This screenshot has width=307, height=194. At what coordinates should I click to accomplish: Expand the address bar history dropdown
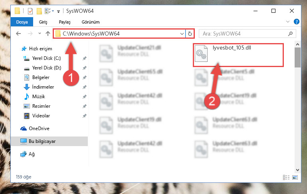182,34
